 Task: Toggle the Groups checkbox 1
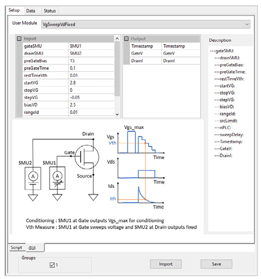click(52, 265)
